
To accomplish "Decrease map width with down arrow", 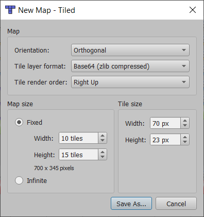I will coord(103,141).
